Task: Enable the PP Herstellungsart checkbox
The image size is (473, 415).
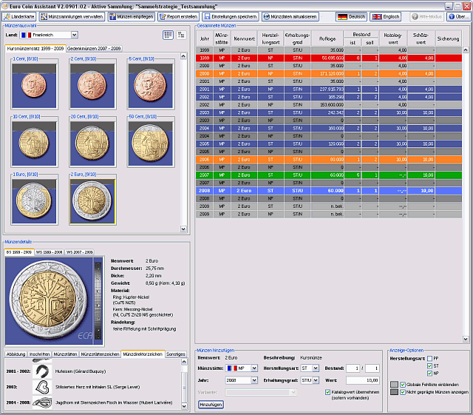Action: coord(430,359)
